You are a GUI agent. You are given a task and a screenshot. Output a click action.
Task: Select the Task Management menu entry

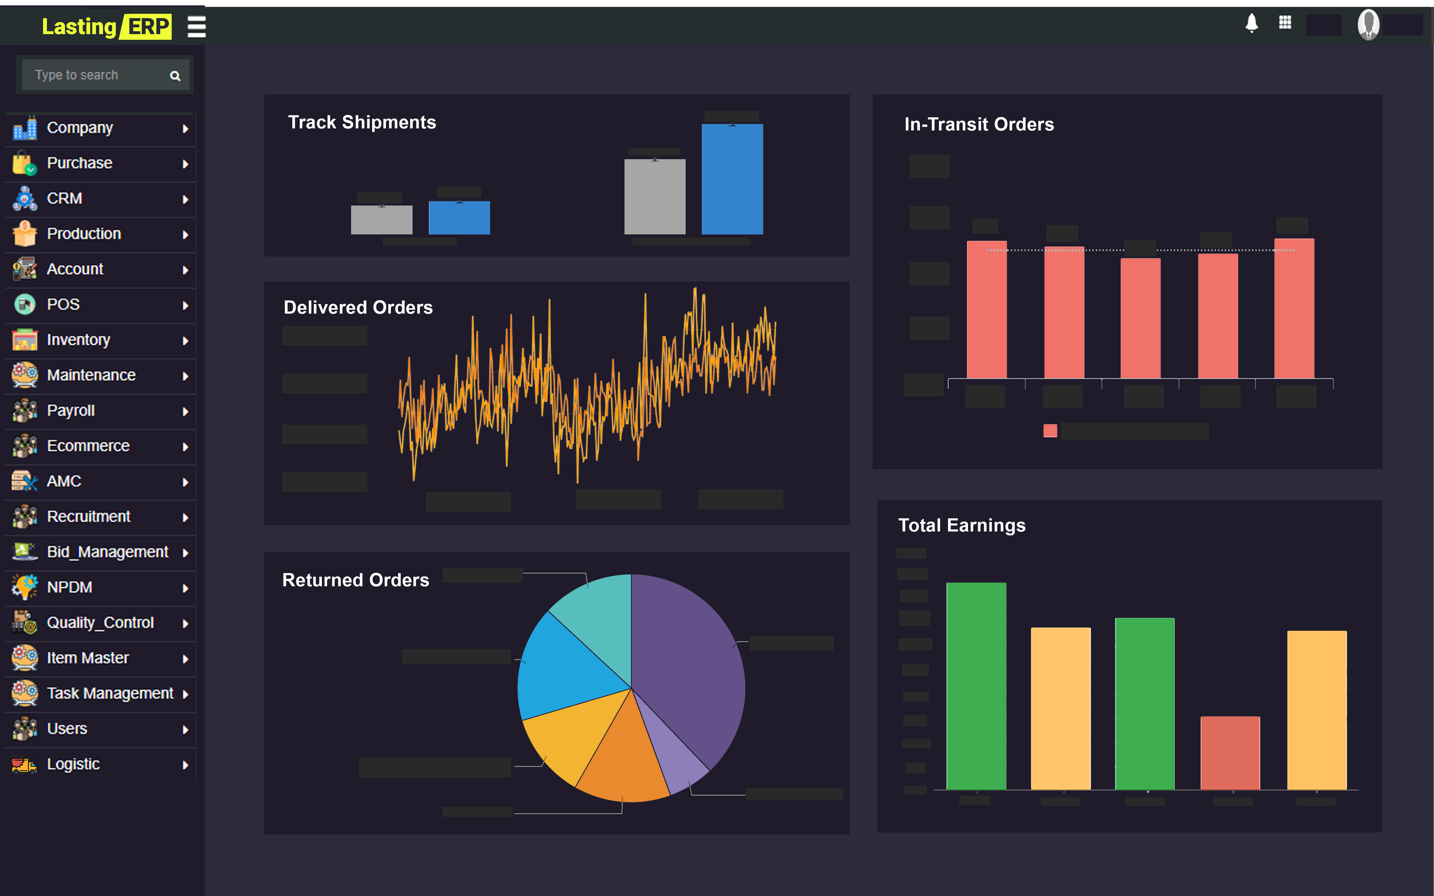[109, 693]
